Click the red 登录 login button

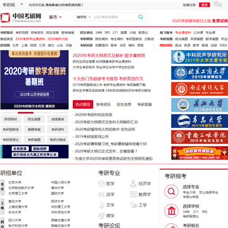205,5
